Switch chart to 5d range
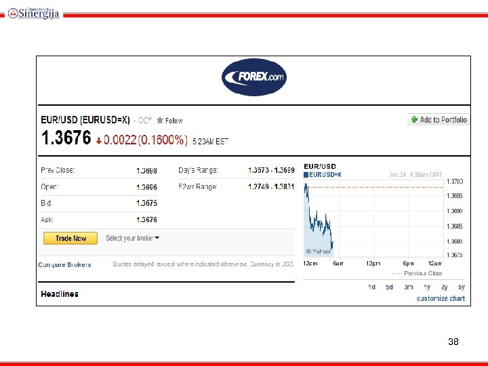 click(x=389, y=287)
